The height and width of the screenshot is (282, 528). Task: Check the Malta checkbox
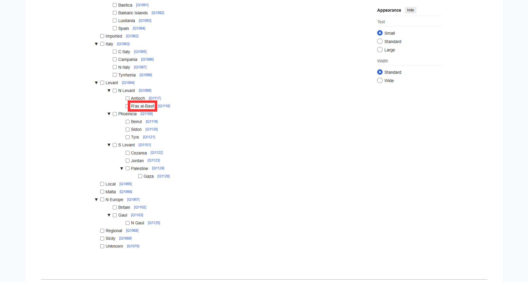pyautogui.click(x=102, y=192)
